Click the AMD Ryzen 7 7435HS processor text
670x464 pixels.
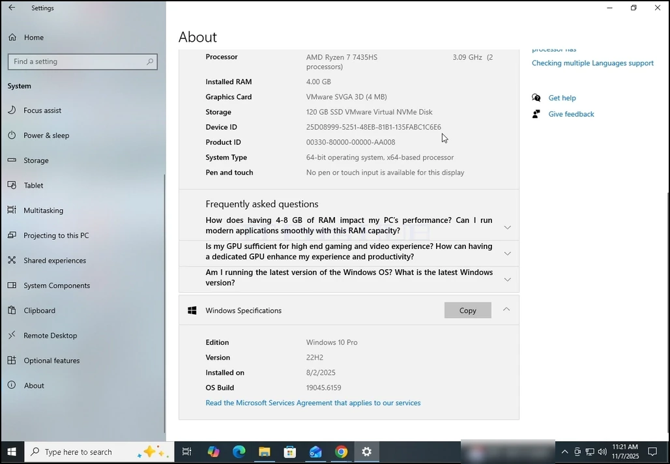coord(342,57)
